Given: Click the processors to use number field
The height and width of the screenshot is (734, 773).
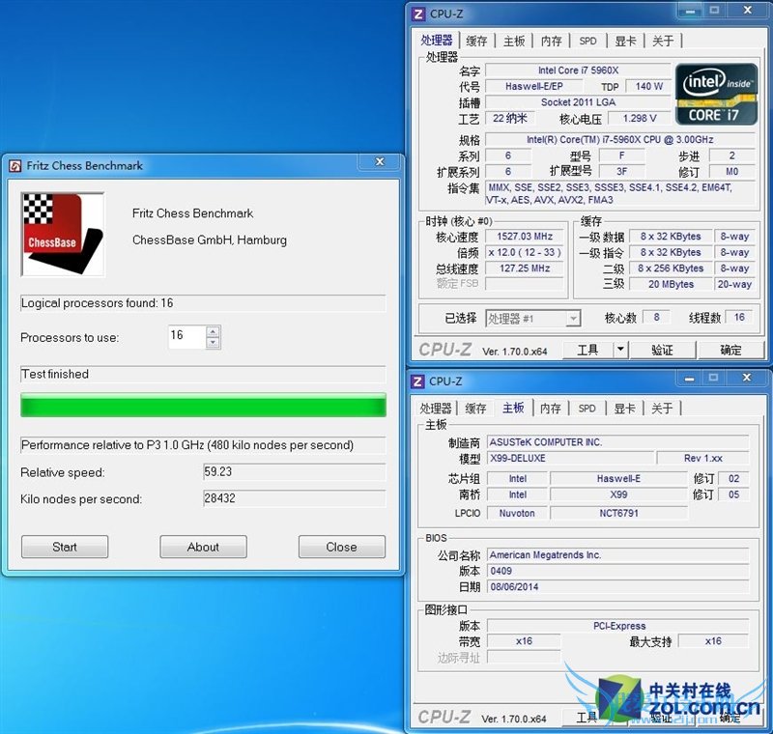Looking at the screenshot, I should (x=186, y=337).
